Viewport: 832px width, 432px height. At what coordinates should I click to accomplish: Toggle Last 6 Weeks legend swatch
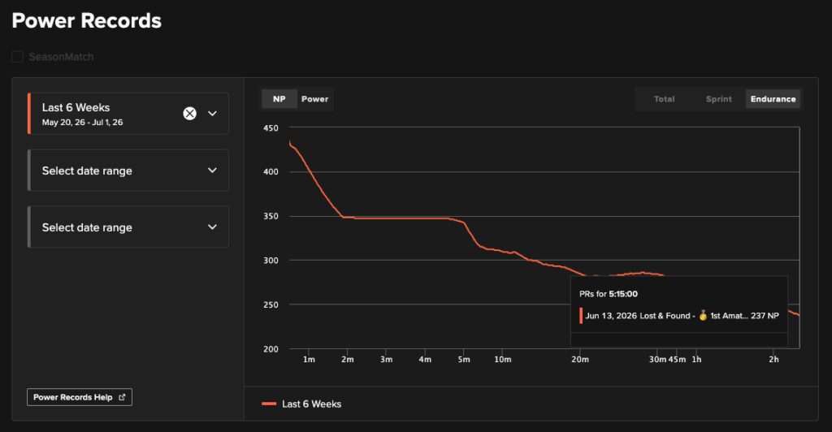coord(269,404)
